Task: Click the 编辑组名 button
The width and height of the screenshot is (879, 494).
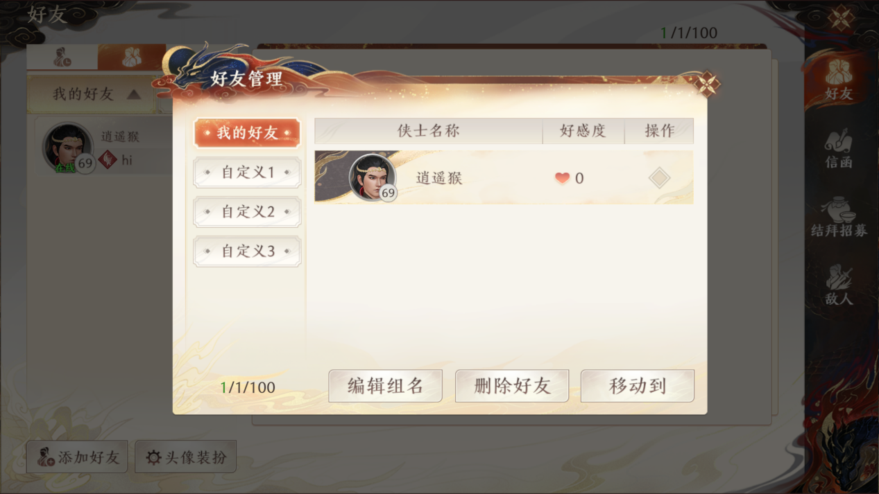Action: (385, 386)
